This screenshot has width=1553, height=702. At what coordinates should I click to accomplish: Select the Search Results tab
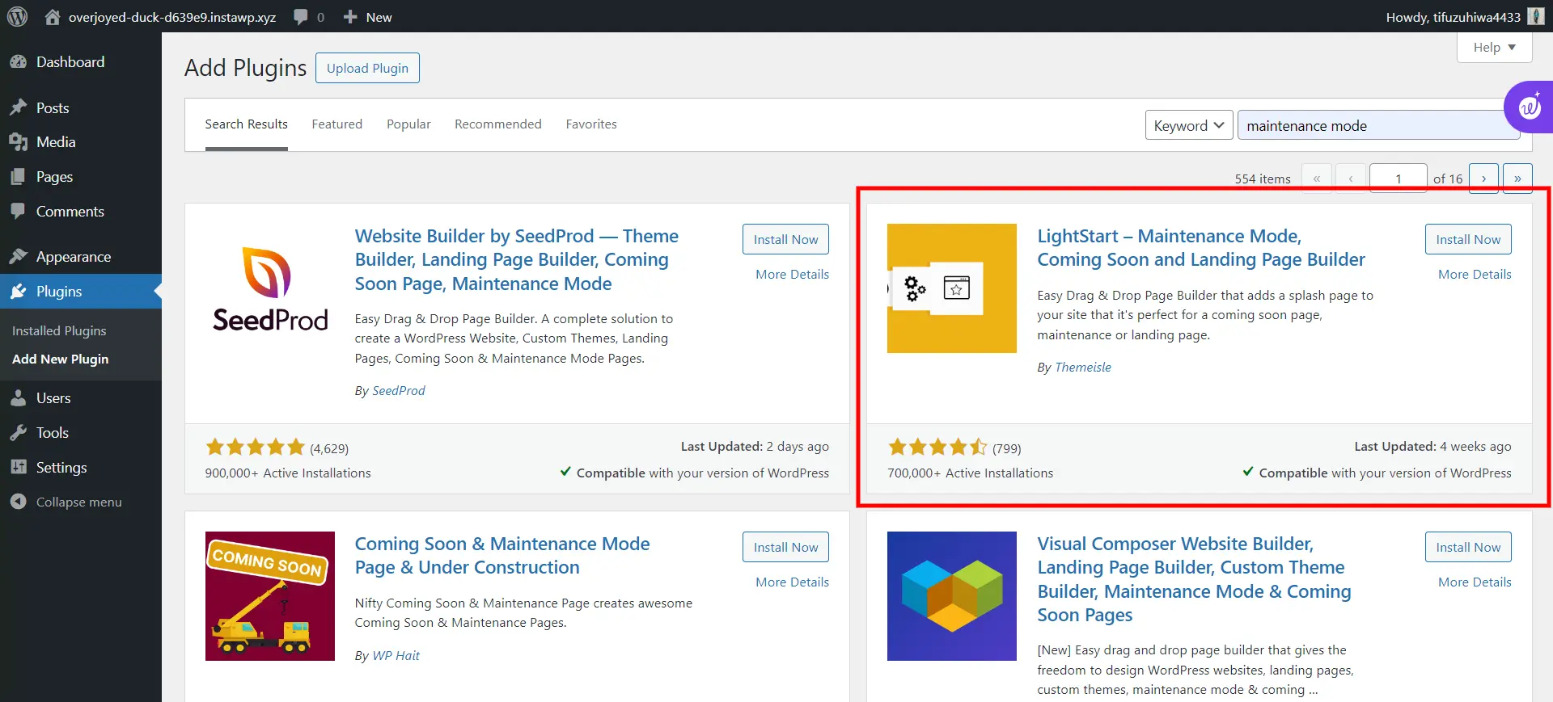246,124
